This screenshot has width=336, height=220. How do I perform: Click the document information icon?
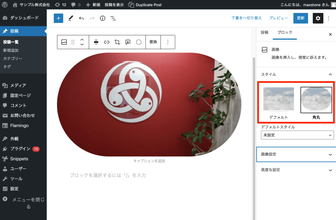pyautogui.click(x=102, y=18)
